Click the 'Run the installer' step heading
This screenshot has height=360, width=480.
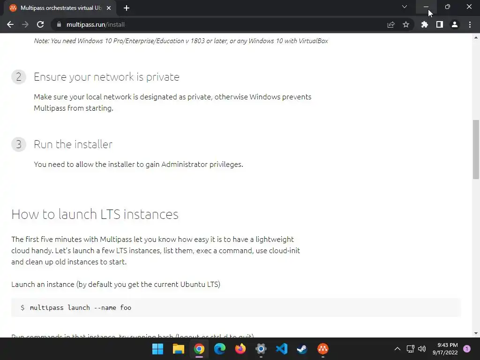click(x=73, y=144)
